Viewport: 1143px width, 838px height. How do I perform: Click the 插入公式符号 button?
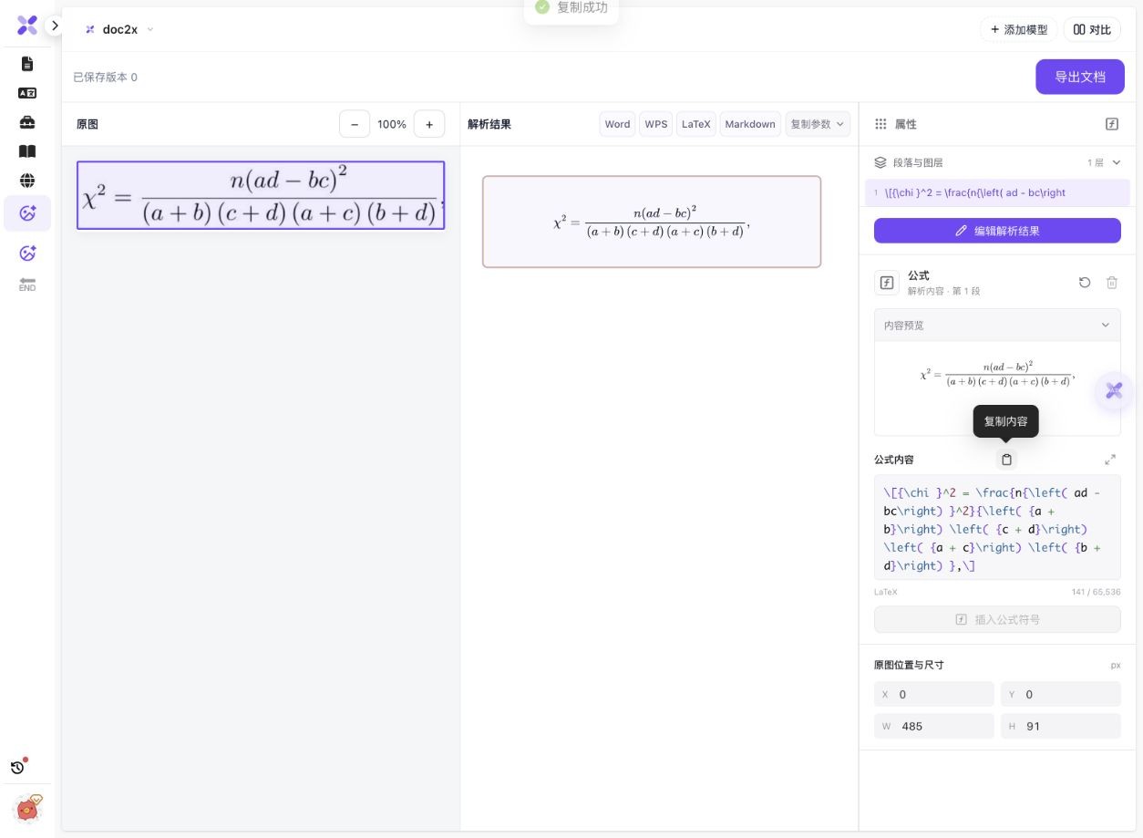tap(997, 619)
